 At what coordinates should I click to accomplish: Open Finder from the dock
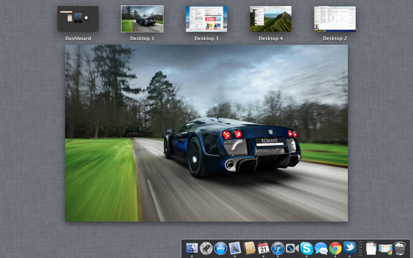pyautogui.click(x=192, y=248)
